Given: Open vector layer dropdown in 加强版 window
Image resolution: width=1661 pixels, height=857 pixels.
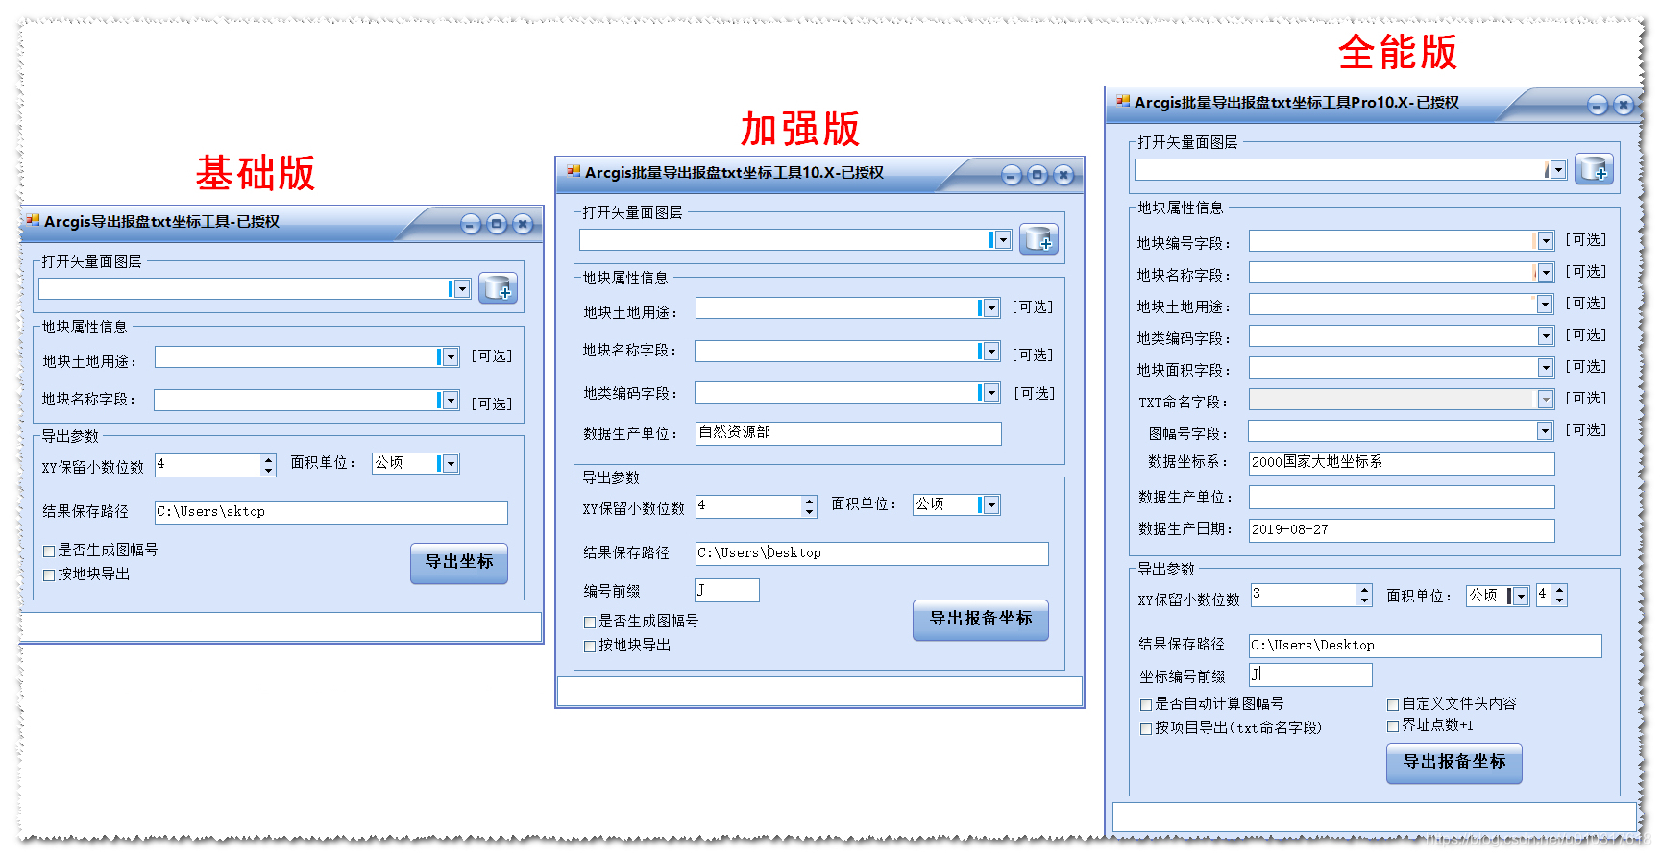Looking at the screenshot, I should click(x=1003, y=240).
